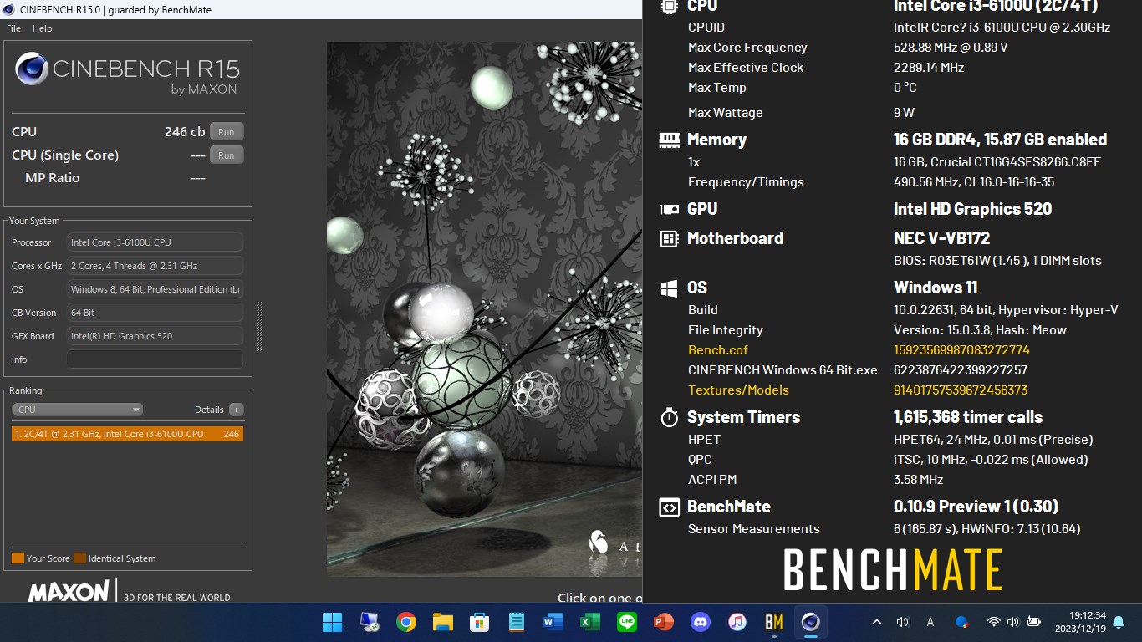Screen dimensions: 1142x642
Task: Click the vertical panel splitter handle
Action: coord(259,326)
